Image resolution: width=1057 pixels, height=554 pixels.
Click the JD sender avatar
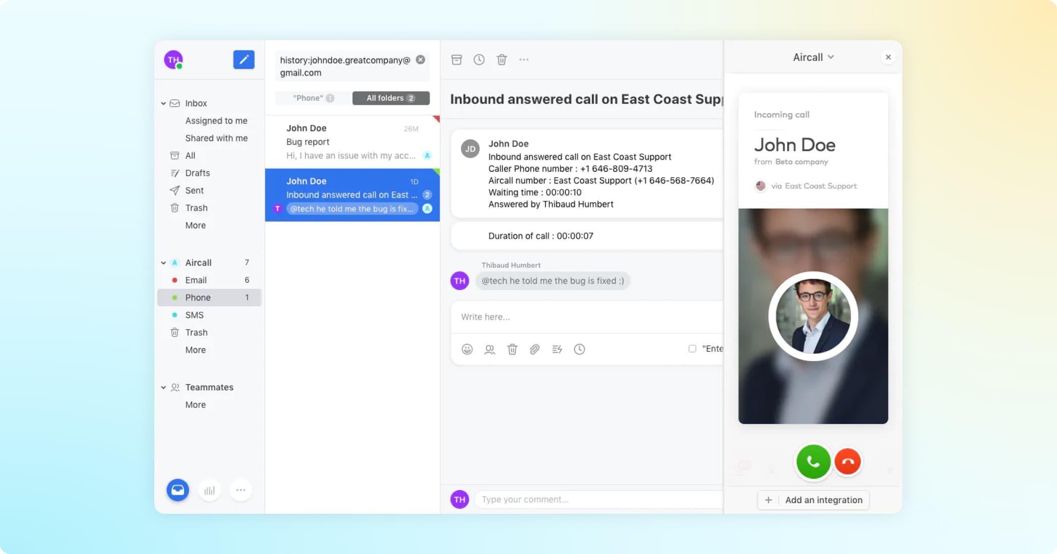click(x=470, y=149)
